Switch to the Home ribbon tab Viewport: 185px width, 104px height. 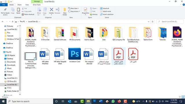click(x=12, y=5)
